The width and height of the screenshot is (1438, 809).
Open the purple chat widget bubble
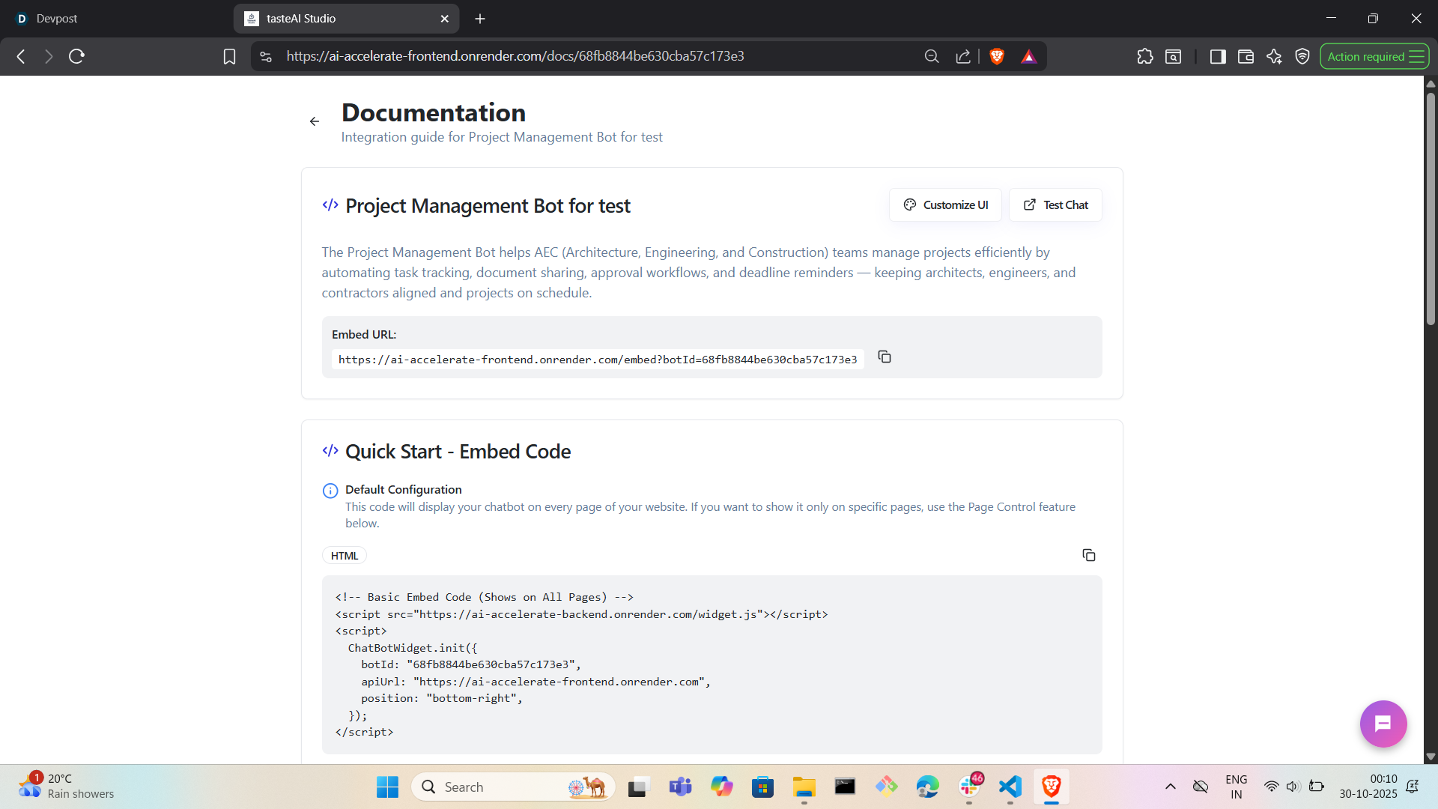(x=1383, y=724)
